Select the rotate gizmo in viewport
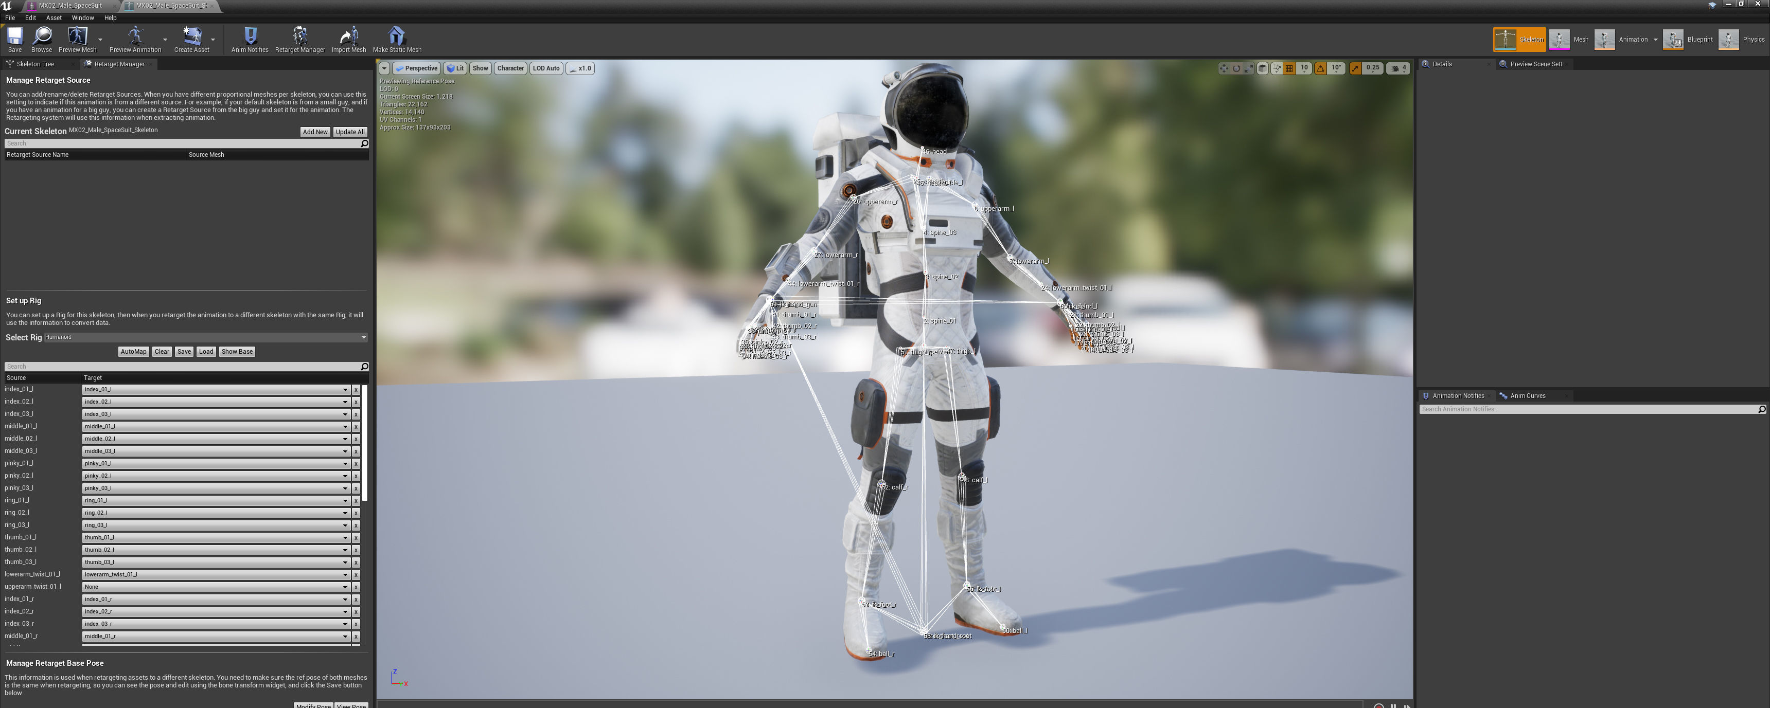This screenshot has width=1770, height=708. point(1236,68)
